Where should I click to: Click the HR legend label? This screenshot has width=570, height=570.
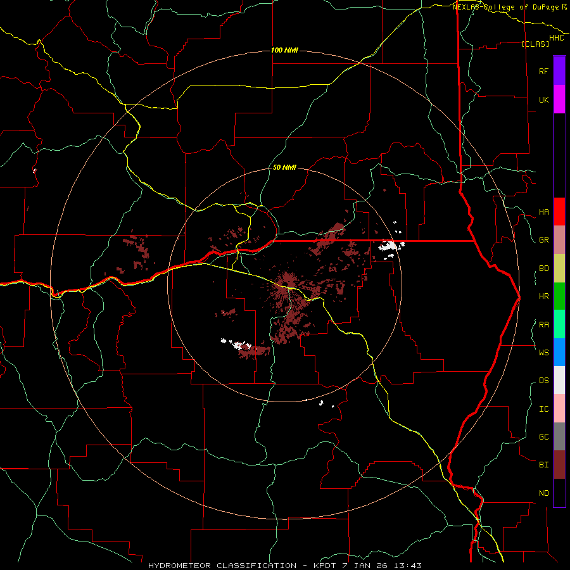point(543,296)
